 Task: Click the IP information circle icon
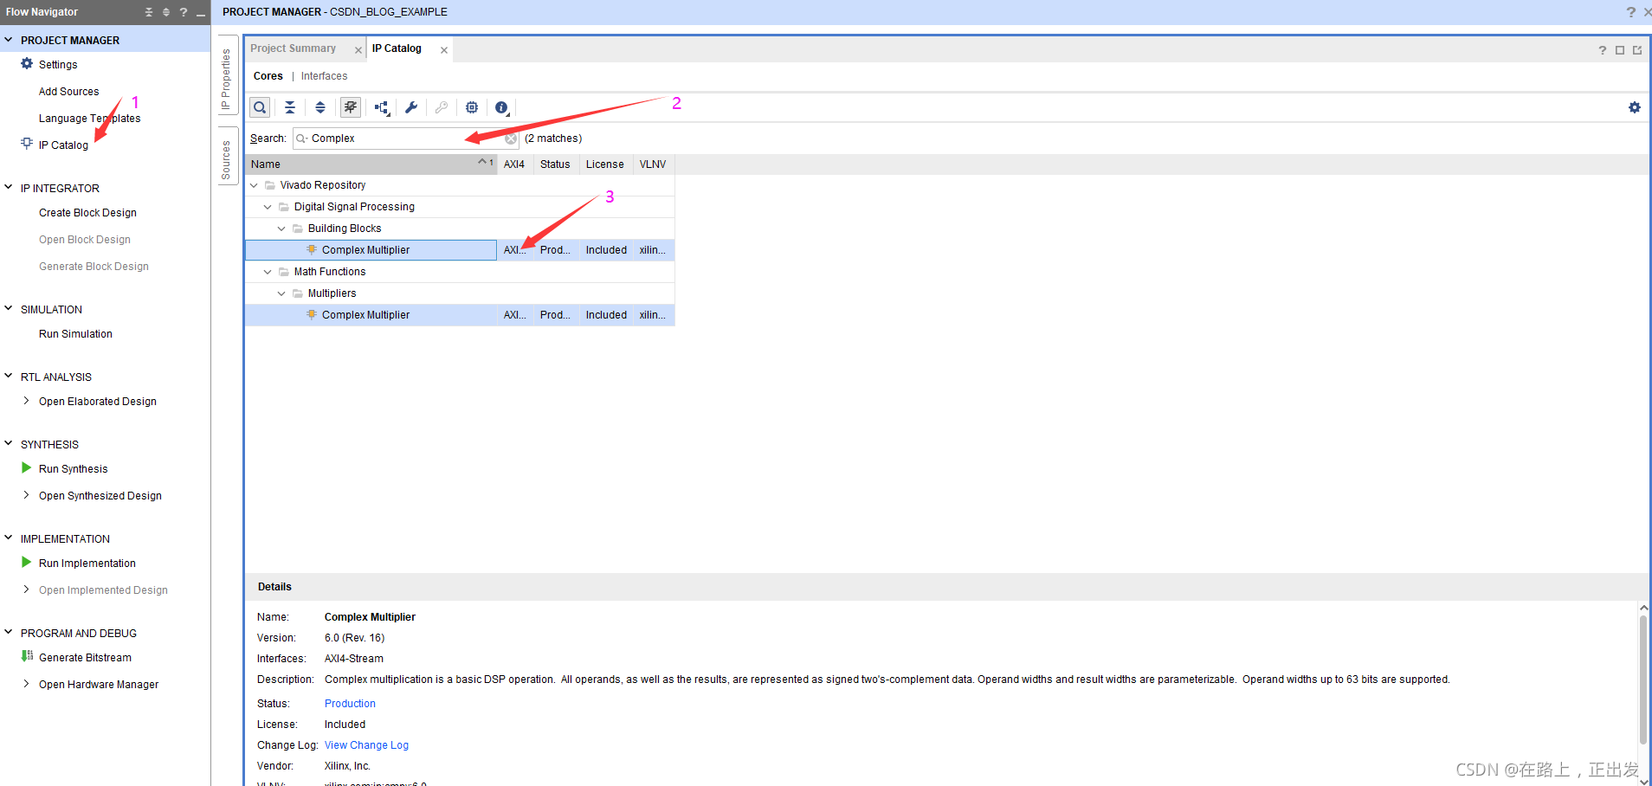pyautogui.click(x=501, y=106)
